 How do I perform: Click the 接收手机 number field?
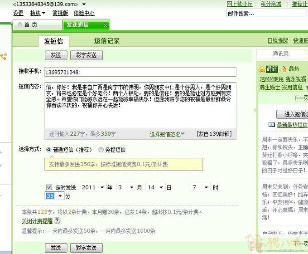point(140,72)
